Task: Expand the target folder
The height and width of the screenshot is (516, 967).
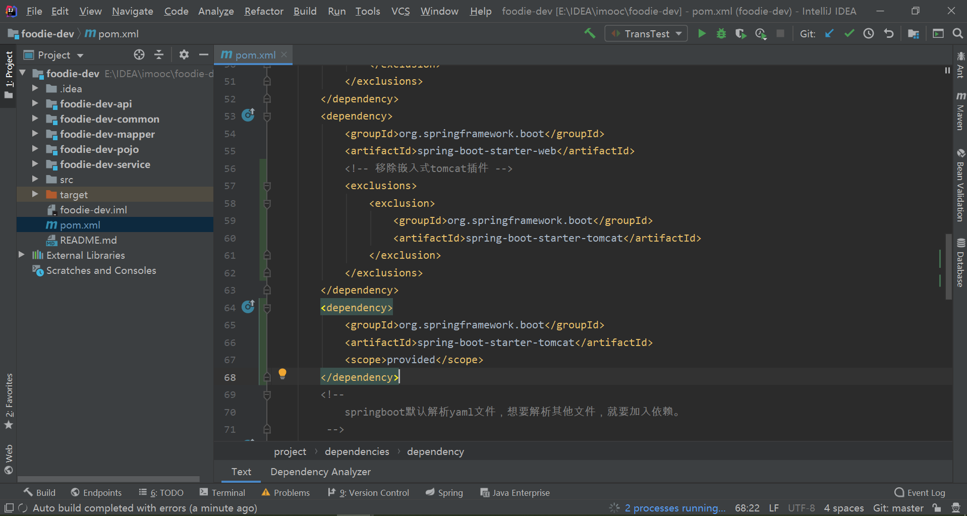Action: tap(35, 194)
